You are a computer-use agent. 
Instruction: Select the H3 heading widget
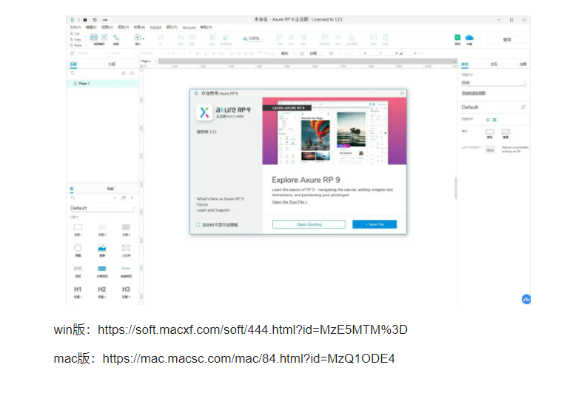[x=127, y=292]
